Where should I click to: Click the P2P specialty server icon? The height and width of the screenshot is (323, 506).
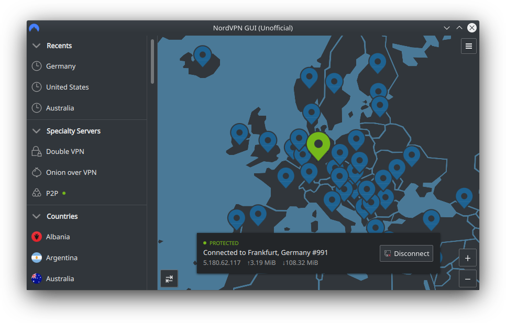click(x=37, y=193)
